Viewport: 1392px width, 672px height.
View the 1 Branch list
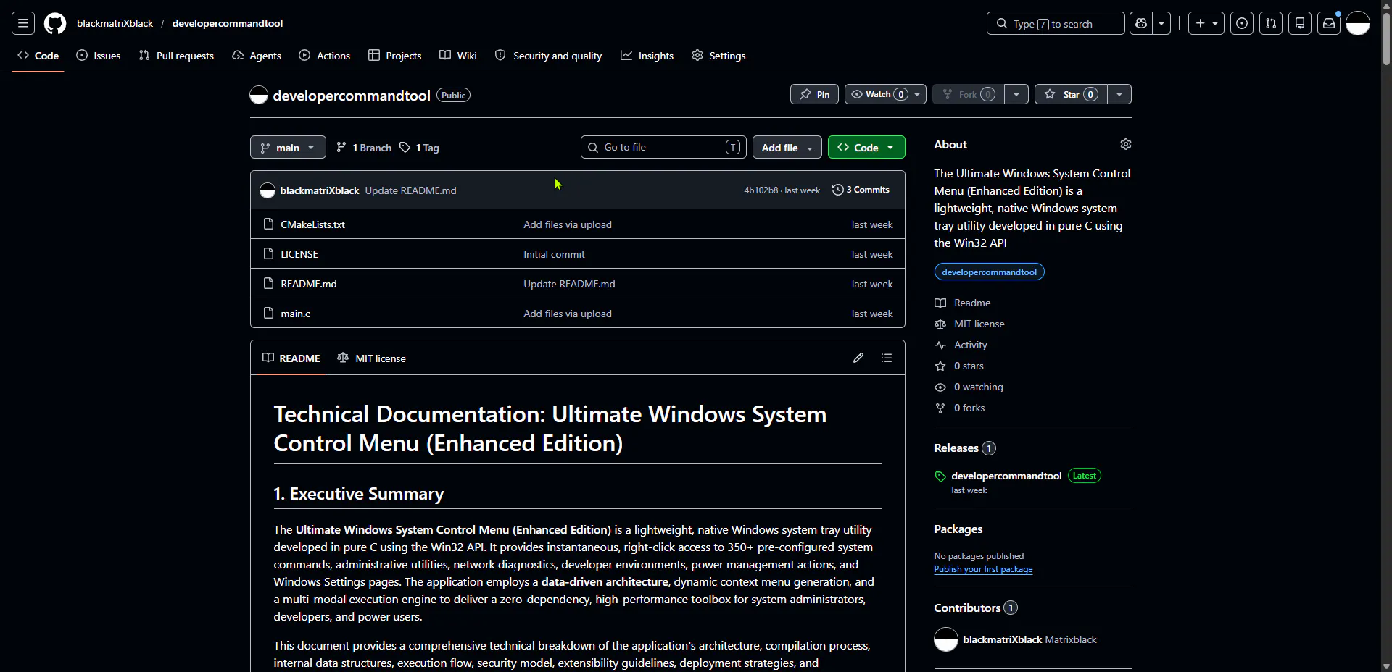click(x=364, y=148)
